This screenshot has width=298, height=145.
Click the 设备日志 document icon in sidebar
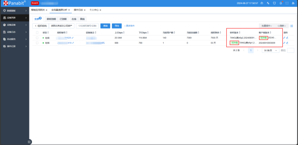click(x=5, y=32)
